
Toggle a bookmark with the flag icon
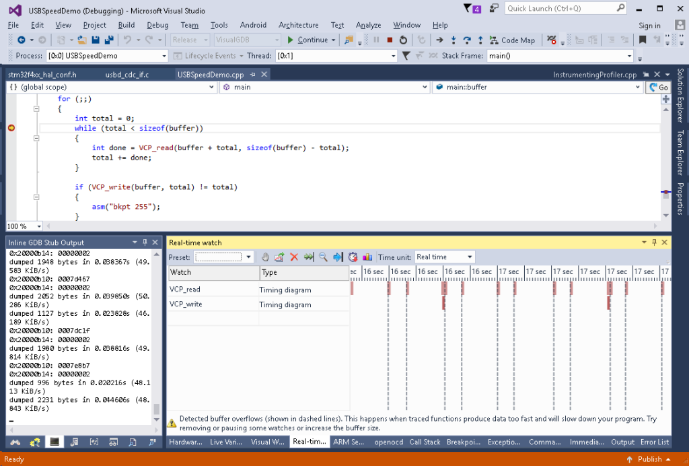[641, 40]
